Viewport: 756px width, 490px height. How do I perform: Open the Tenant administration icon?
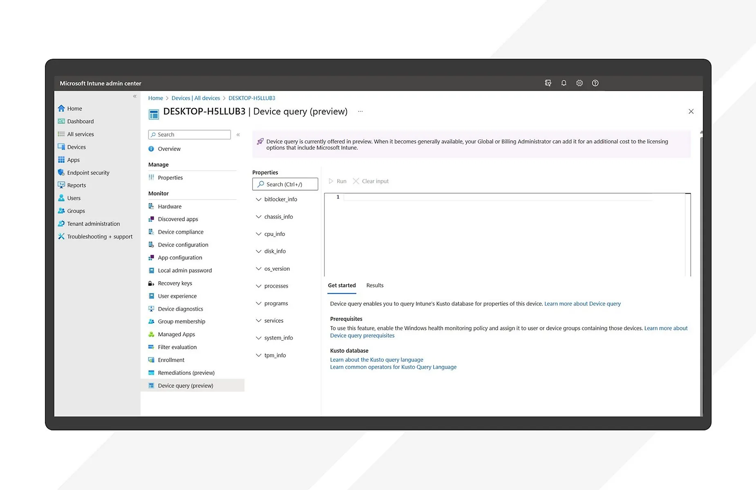(x=61, y=223)
